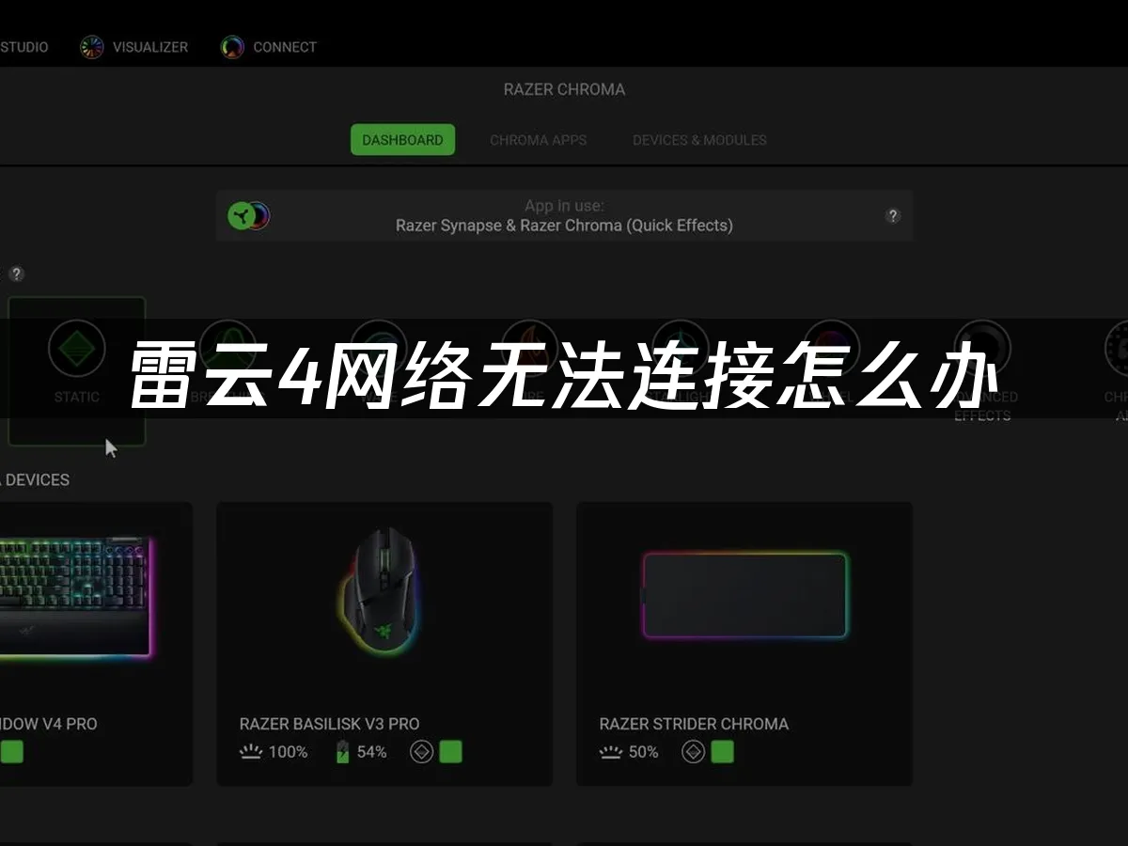Click the Basilisk V3 Pro battery icon
Image resolution: width=1128 pixels, height=846 pixels.
342,752
